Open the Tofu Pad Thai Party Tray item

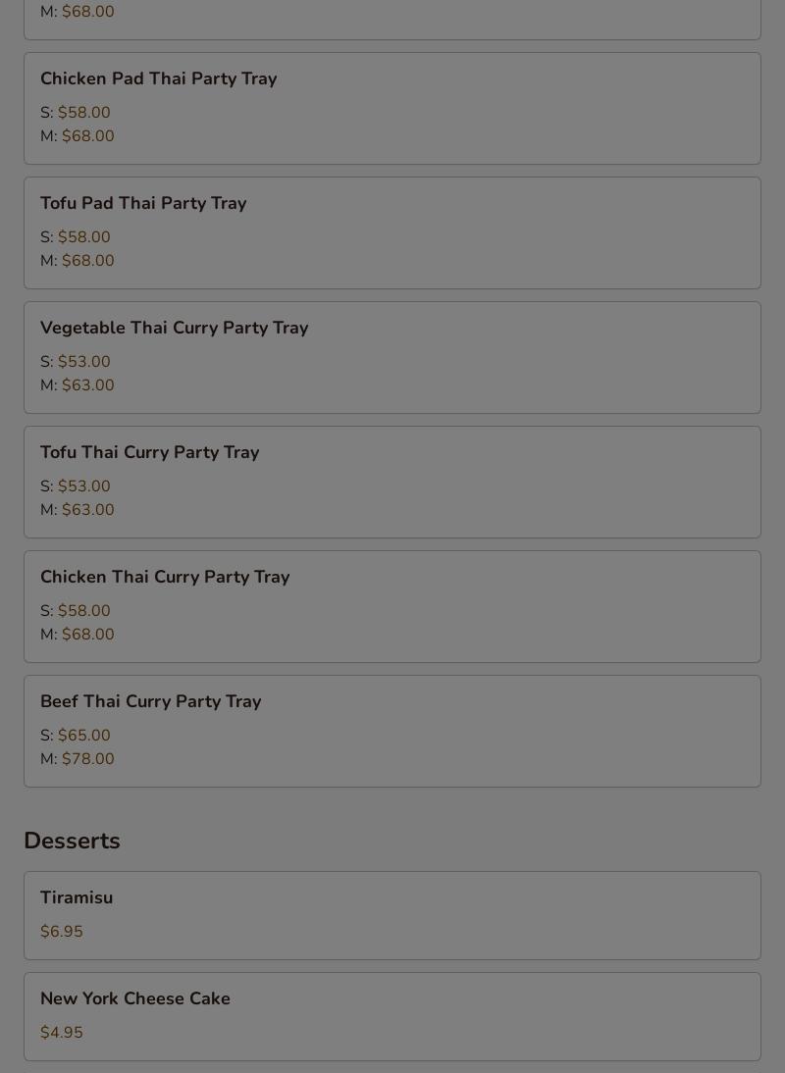(x=143, y=203)
